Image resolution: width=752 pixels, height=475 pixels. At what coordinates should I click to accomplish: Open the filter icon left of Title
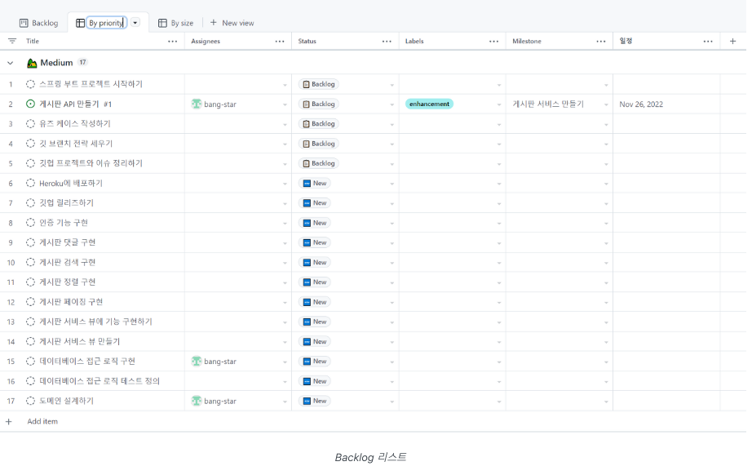[12, 42]
